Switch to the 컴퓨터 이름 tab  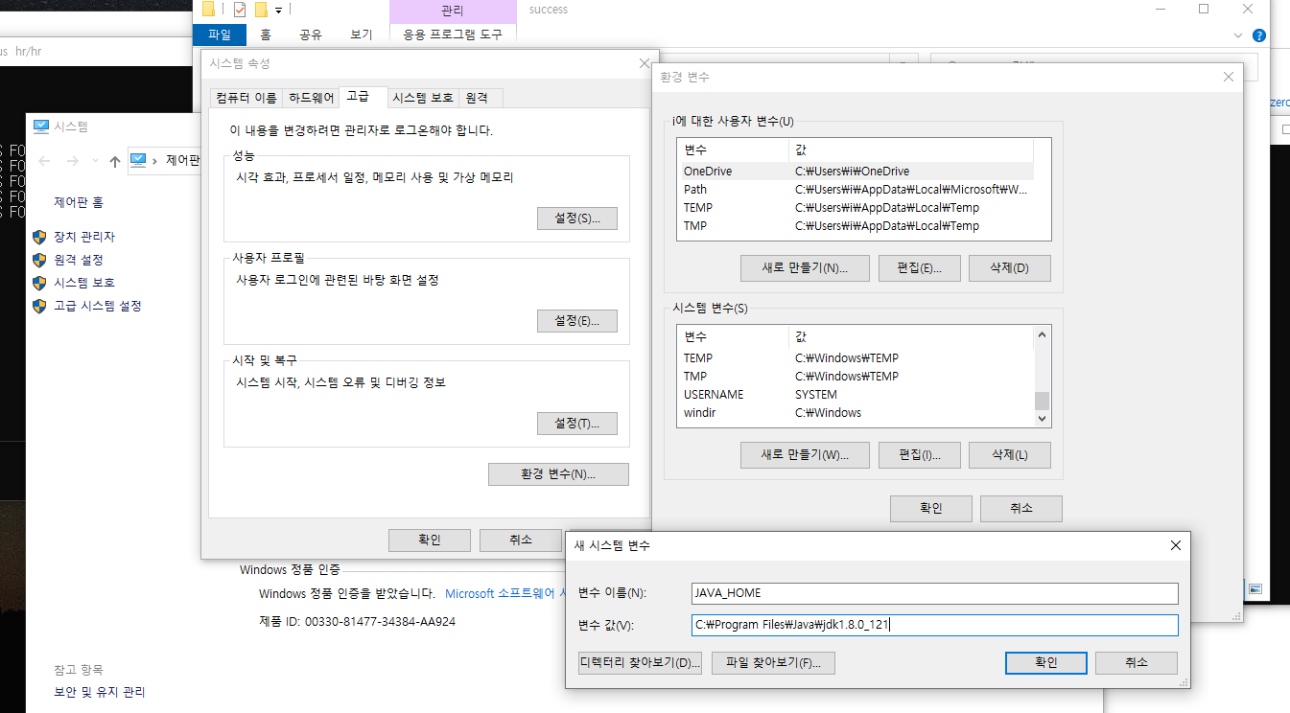click(x=246, y=98)
